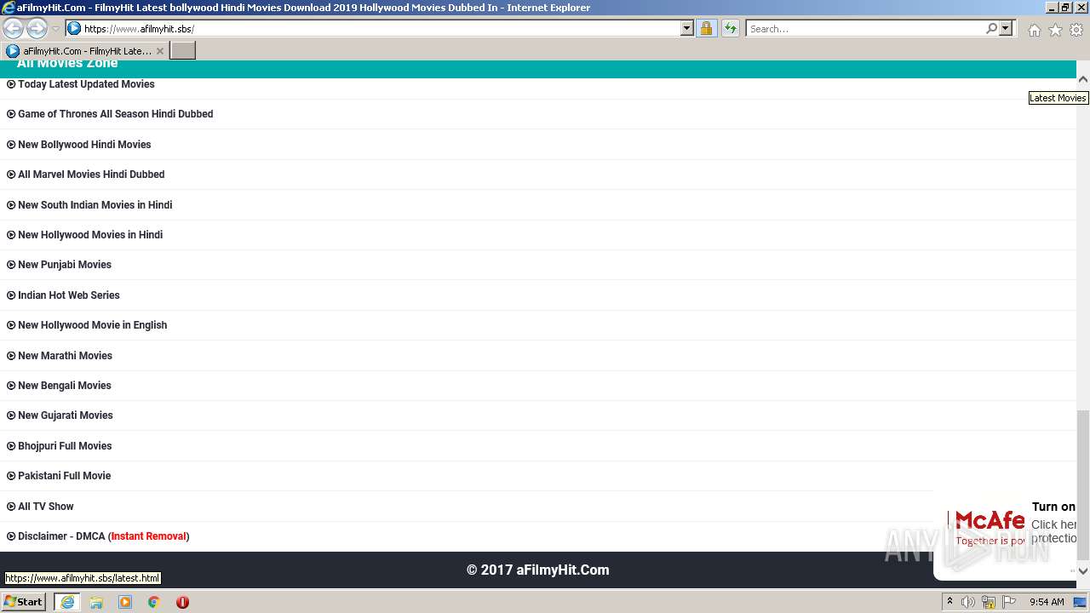Open the Tools gear icon
1090x613 pixels.
[x=1076, y=30]
